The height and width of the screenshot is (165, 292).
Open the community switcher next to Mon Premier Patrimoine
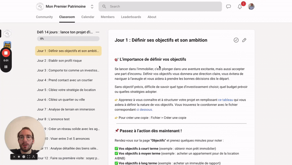point(92,6)
